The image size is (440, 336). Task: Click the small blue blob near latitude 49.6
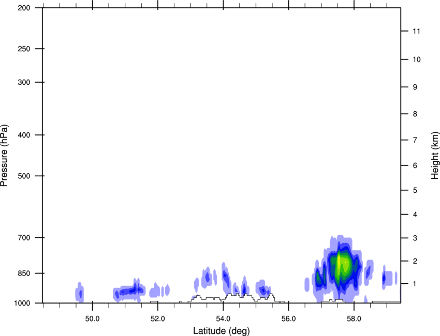[80, 292]
